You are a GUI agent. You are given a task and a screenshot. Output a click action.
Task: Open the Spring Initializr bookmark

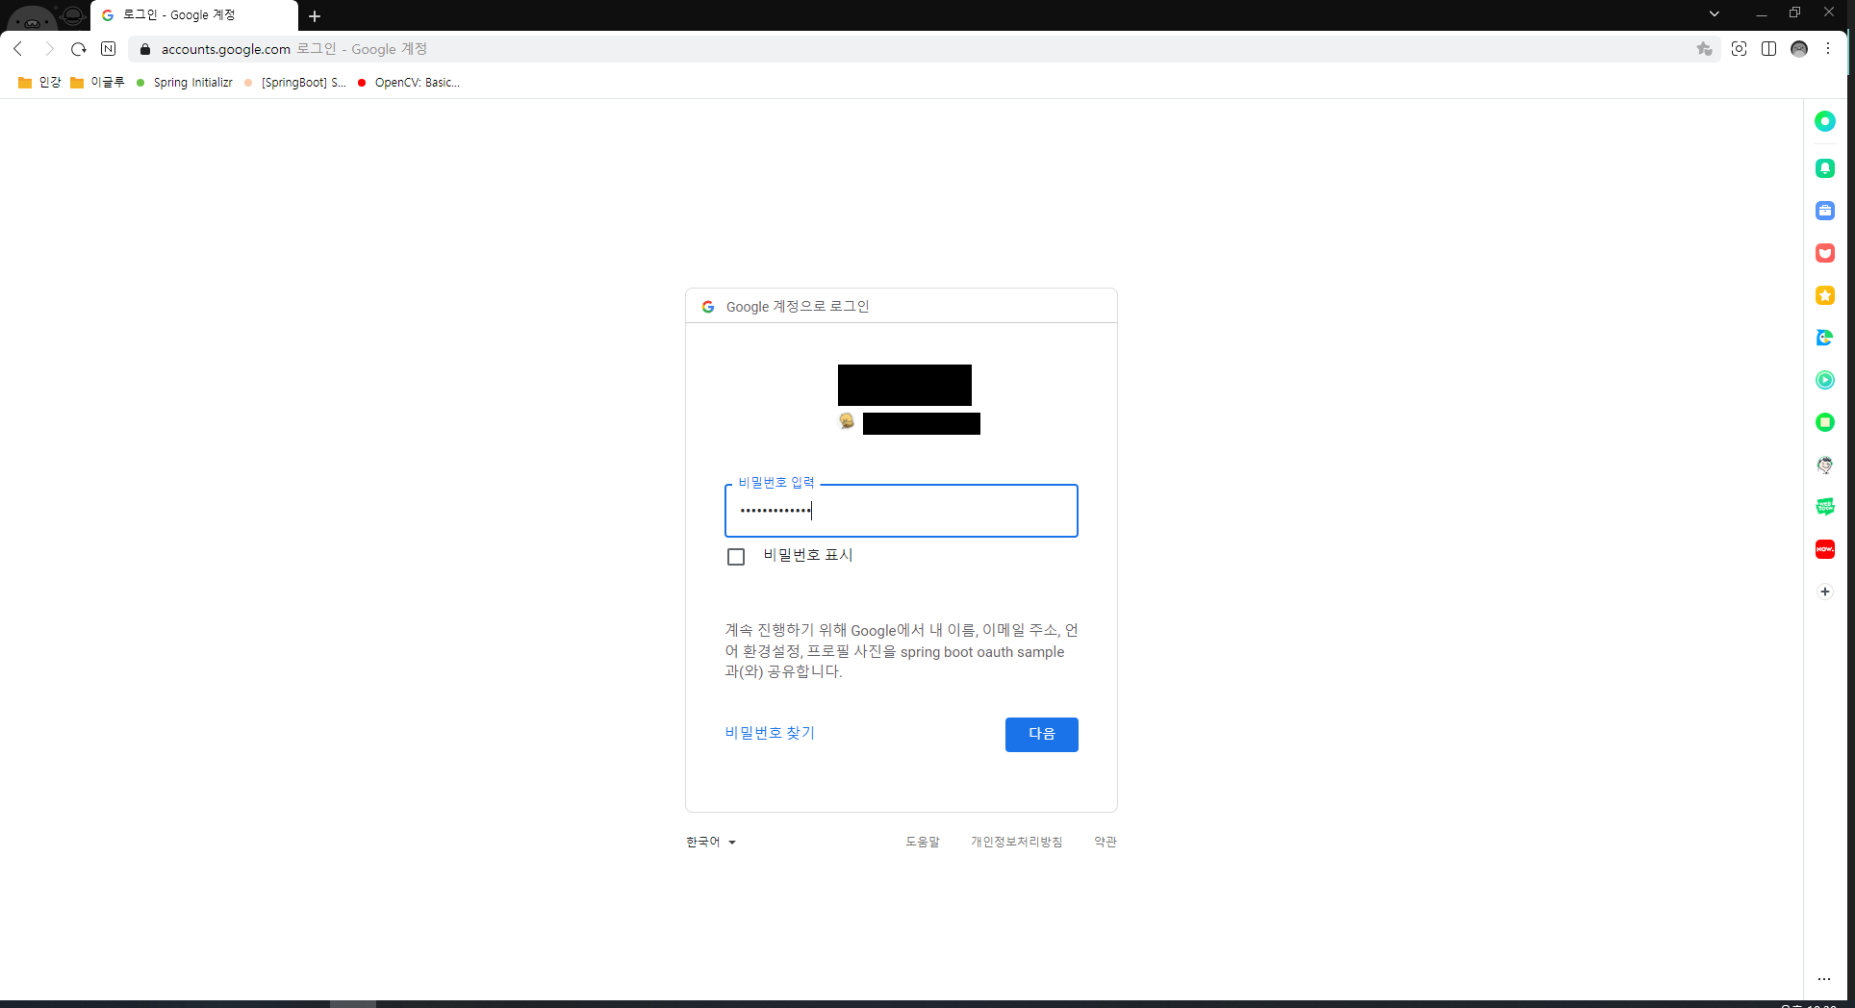tap(185, 83)
